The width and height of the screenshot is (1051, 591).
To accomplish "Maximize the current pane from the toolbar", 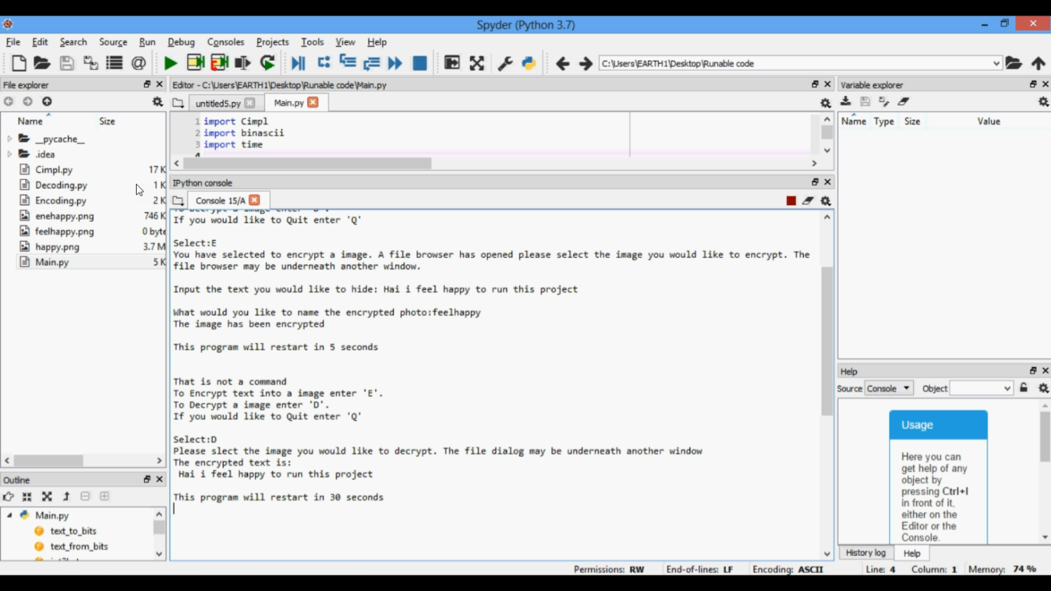I will (476, 63).
